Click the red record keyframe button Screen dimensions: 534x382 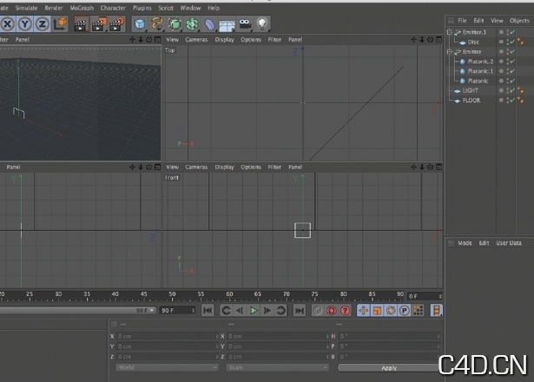(332, 311)
